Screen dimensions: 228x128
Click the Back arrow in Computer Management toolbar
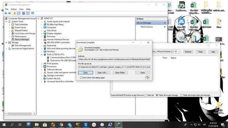point(6,13)
